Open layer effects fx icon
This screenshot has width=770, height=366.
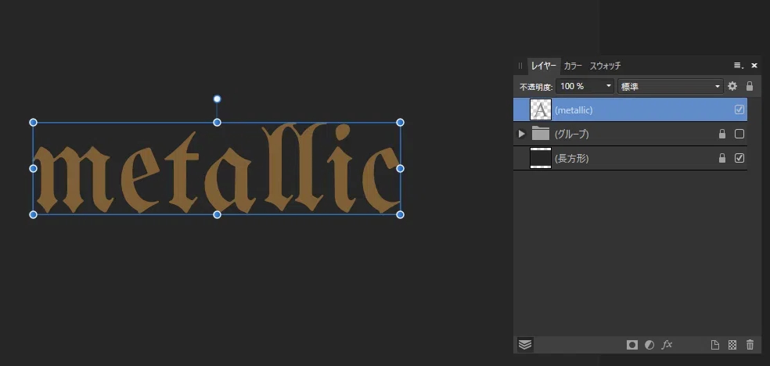pyautogui.click(x=667, y=345)
